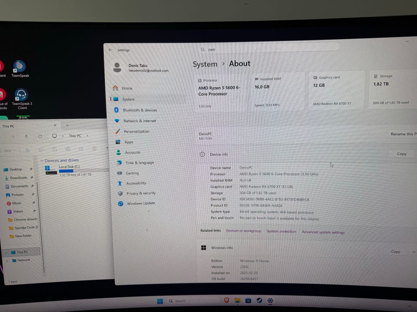Open System protection link

click(x=281, y=231)
